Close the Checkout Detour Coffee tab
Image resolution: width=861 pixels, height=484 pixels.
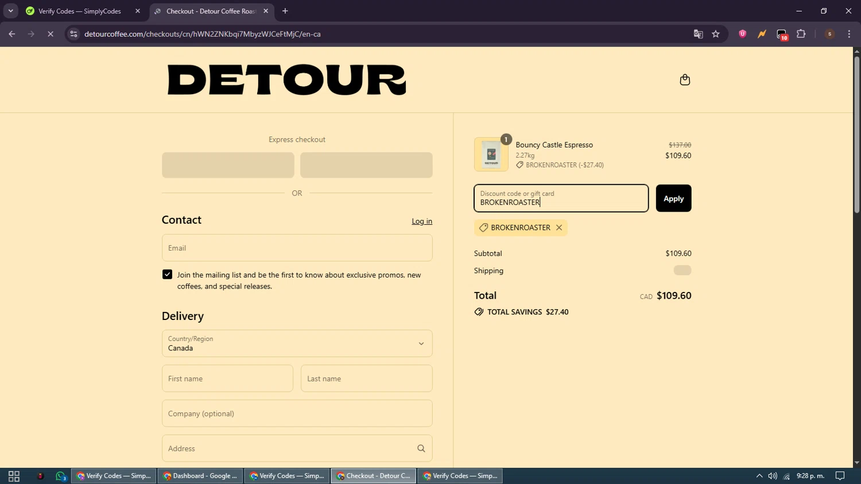coord(266,11)
